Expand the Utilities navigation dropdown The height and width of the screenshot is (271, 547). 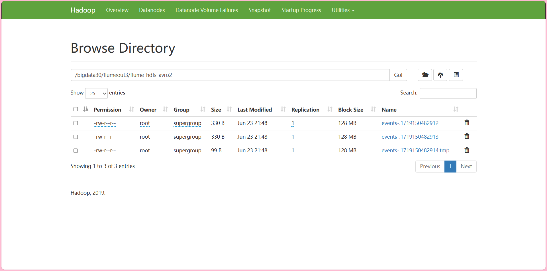(343, 10)
